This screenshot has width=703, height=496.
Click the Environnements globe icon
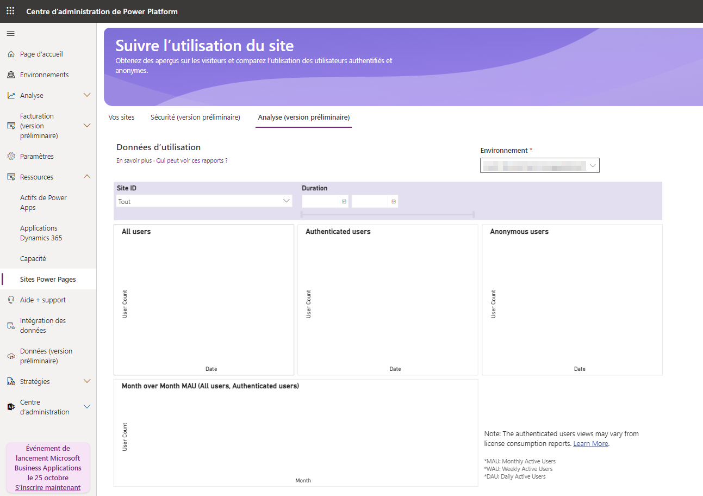coord(11,75)
